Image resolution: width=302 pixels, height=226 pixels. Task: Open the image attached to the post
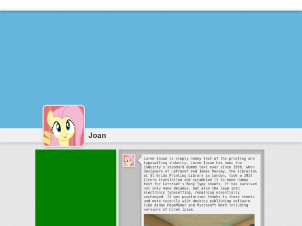coord(199,220)
